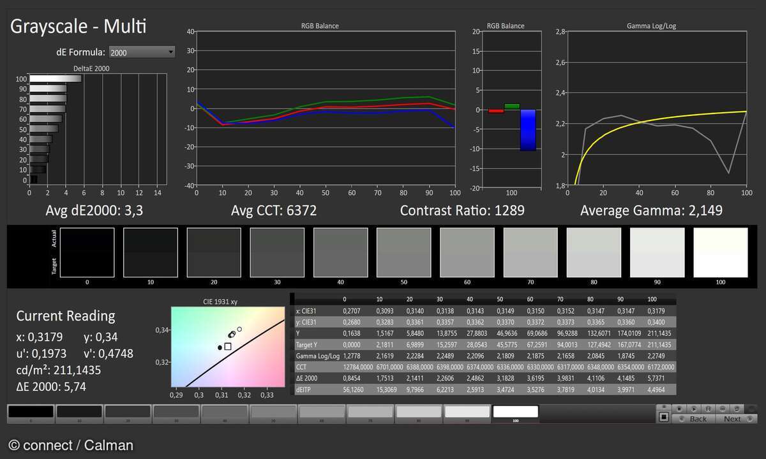
Task: Select the 0 black swatch in level strip
Action: [x=31, y=412]
